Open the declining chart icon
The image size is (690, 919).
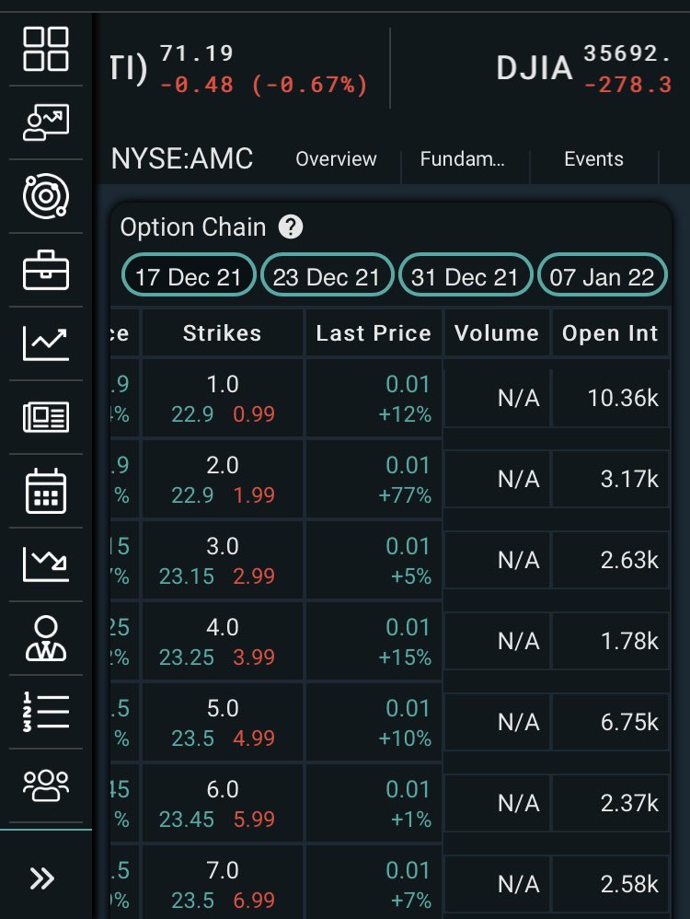pos(46,564)
